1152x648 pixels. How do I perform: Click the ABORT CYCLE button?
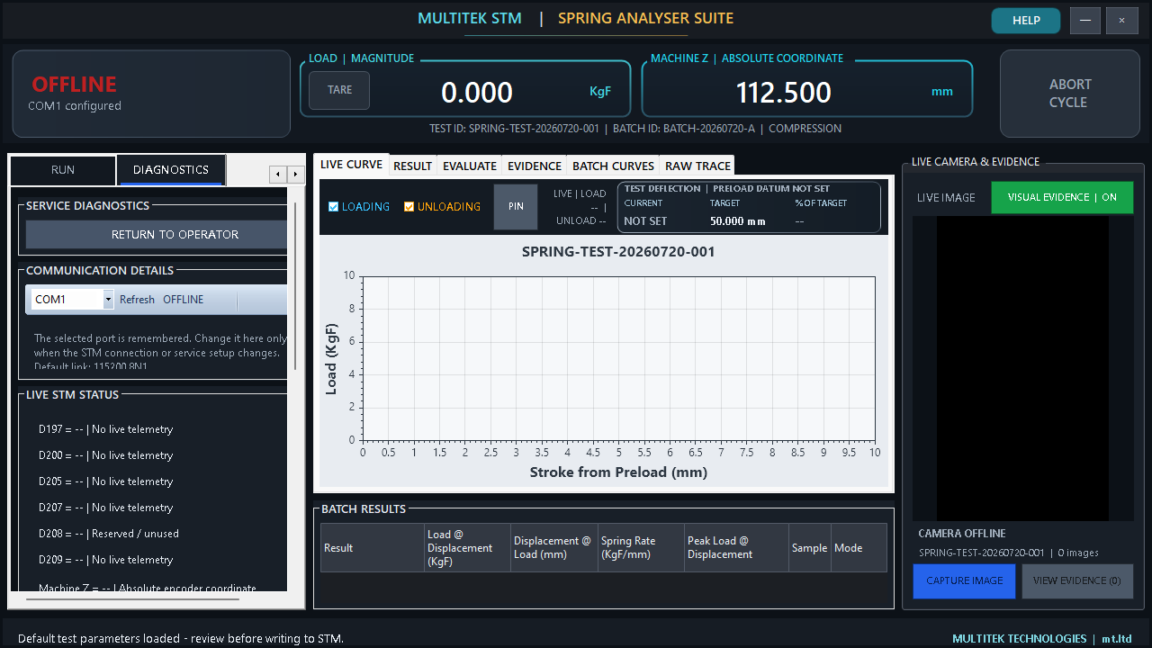(x=1070, y=94)
